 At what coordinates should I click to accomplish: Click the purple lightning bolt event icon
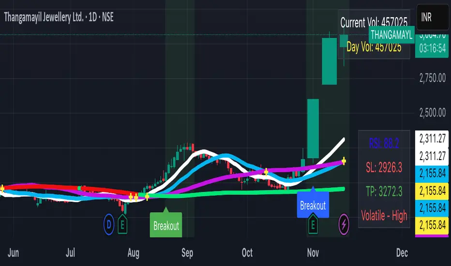344,224
